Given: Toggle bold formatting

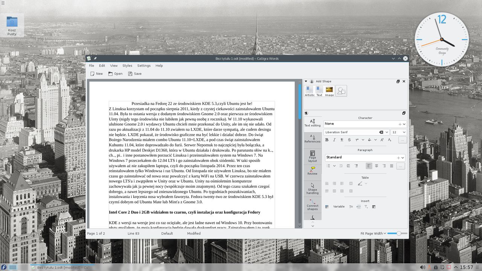Looking at the screenshot, I should click(327, 140).
